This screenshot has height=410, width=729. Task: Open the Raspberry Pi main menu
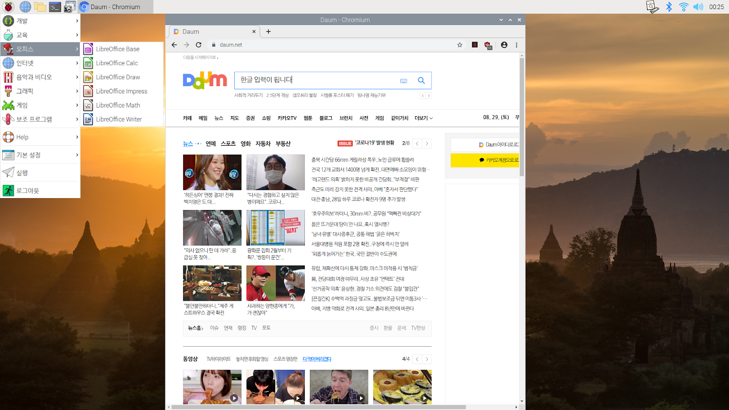point(9,7)
